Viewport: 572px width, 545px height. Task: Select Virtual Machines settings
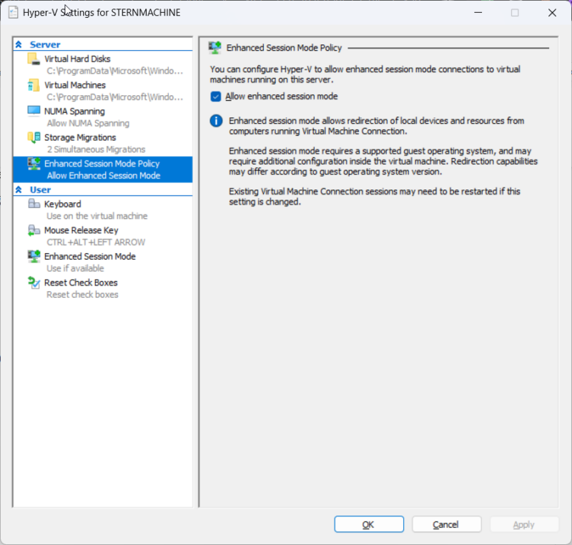click(102, 90)
